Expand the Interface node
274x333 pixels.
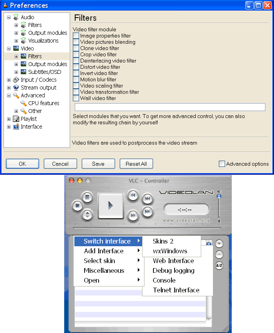pyautogui.click(x=9, y=127)
